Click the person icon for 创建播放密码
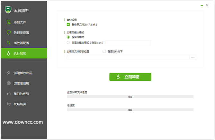Viewport: 215px width, 140px height. 9,73
